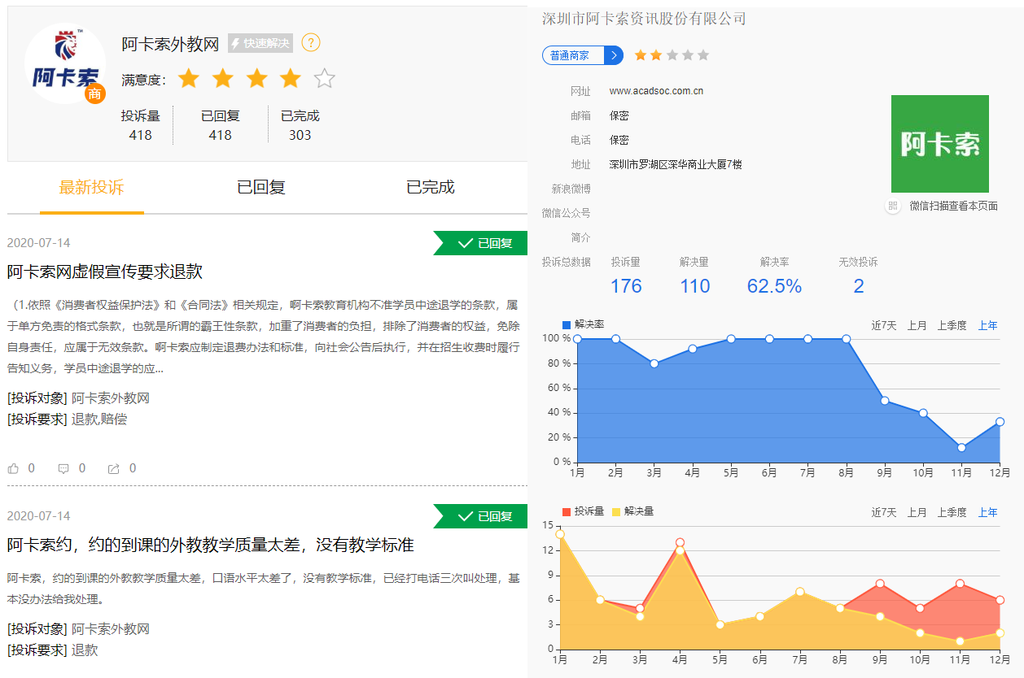The image size is (1024, 678).
Task: Click the 4月 red peak point on 投诉量 chart
Action: tap(680, 542)
